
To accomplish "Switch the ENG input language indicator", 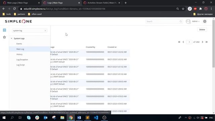I will pos(211,118).
